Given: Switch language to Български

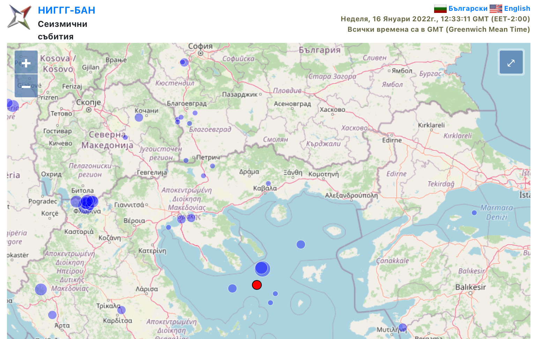Looking at the screenshot, I should pos(468,9).
